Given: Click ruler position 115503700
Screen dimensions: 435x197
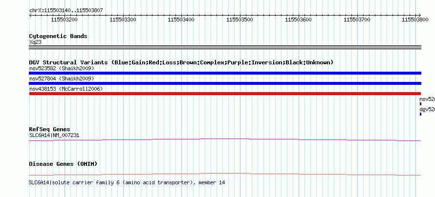Looking at the screenshot, I should pos(357,20).
